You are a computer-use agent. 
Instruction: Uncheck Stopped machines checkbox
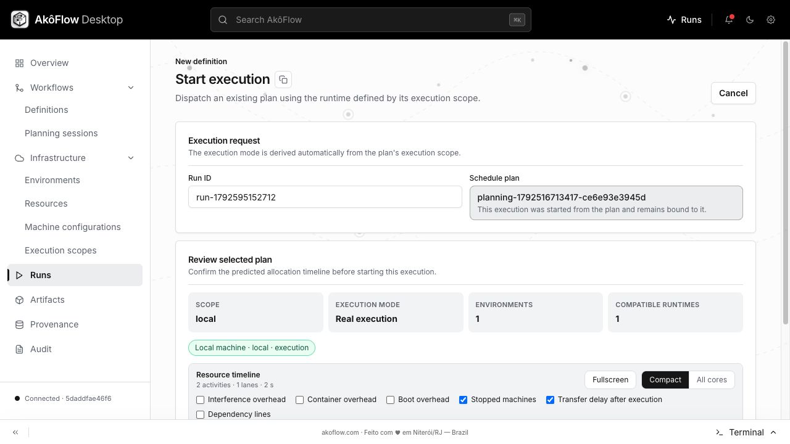[x=463, y=400]
